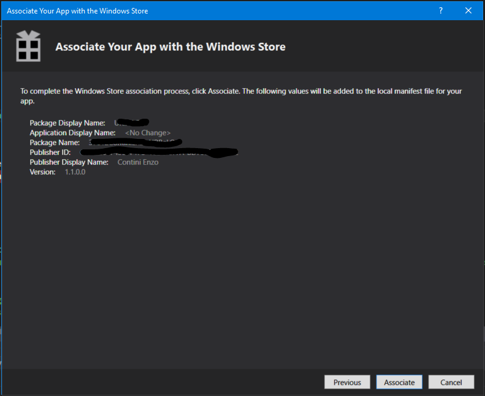Select the Package Display Name label

tap(67, 123)
